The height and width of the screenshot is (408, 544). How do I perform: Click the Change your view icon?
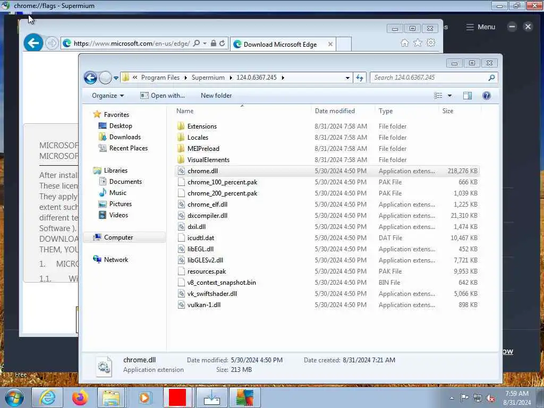(438, 96)
